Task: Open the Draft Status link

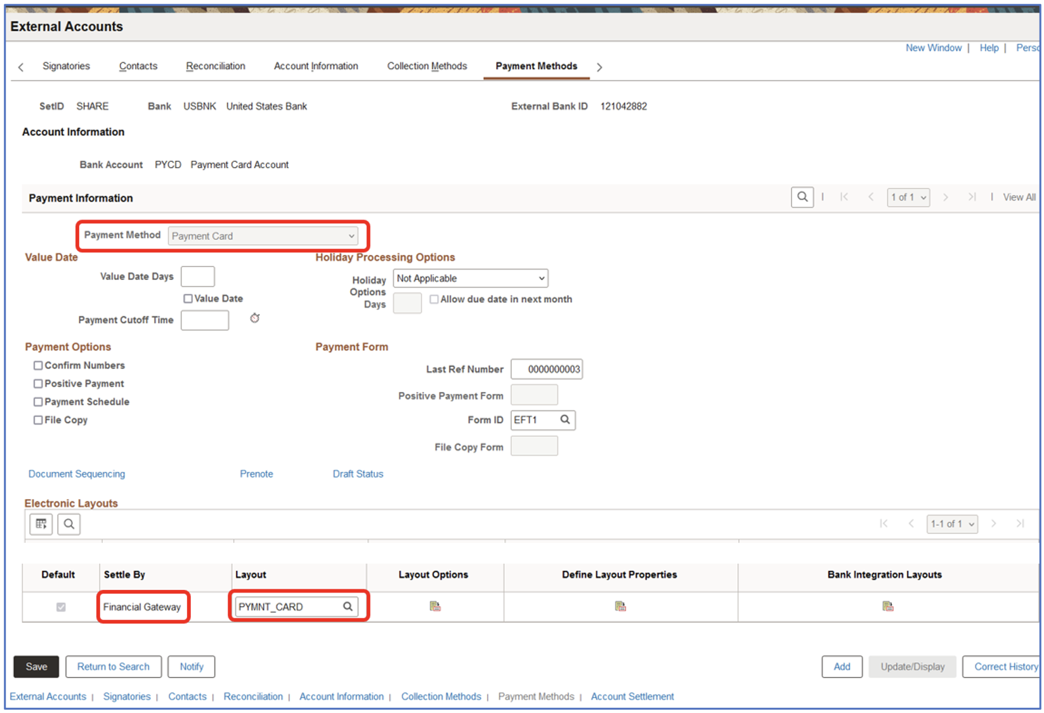Action: (358, 474)
